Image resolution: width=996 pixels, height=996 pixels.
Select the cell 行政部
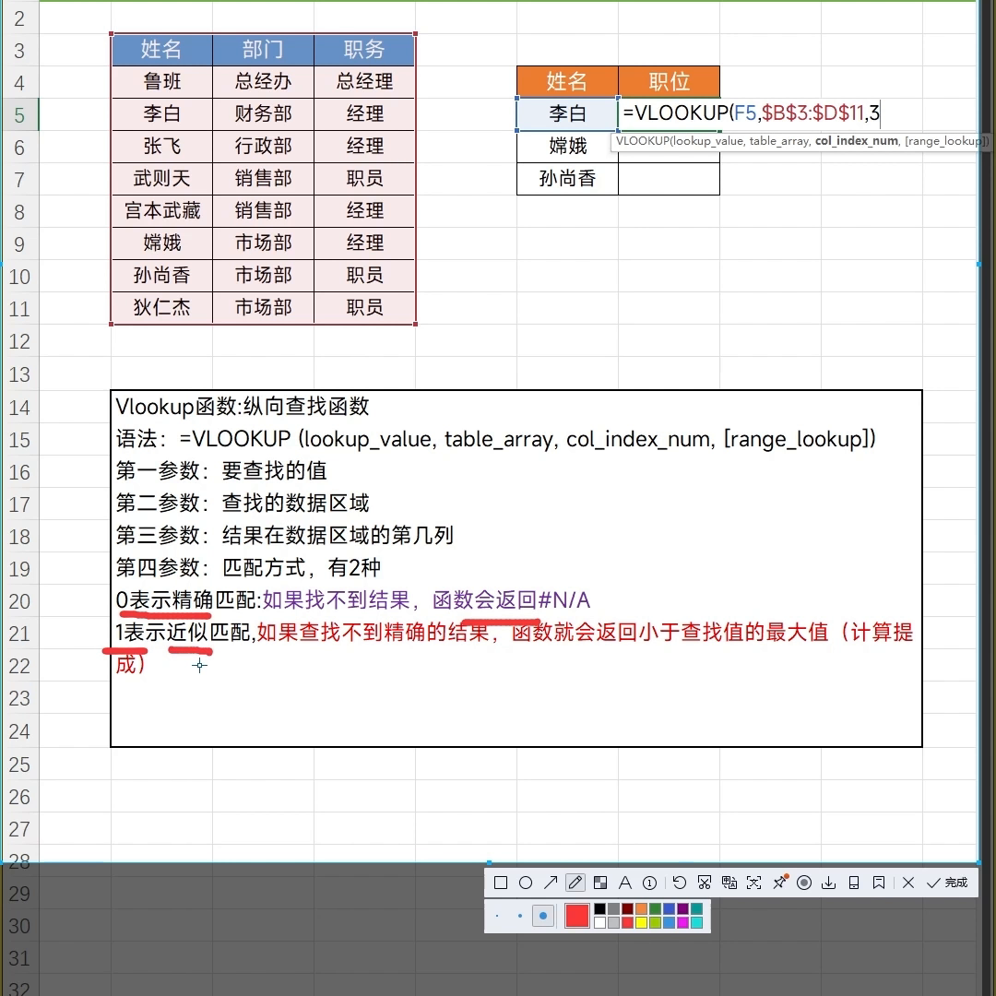(x=263, y=146)
